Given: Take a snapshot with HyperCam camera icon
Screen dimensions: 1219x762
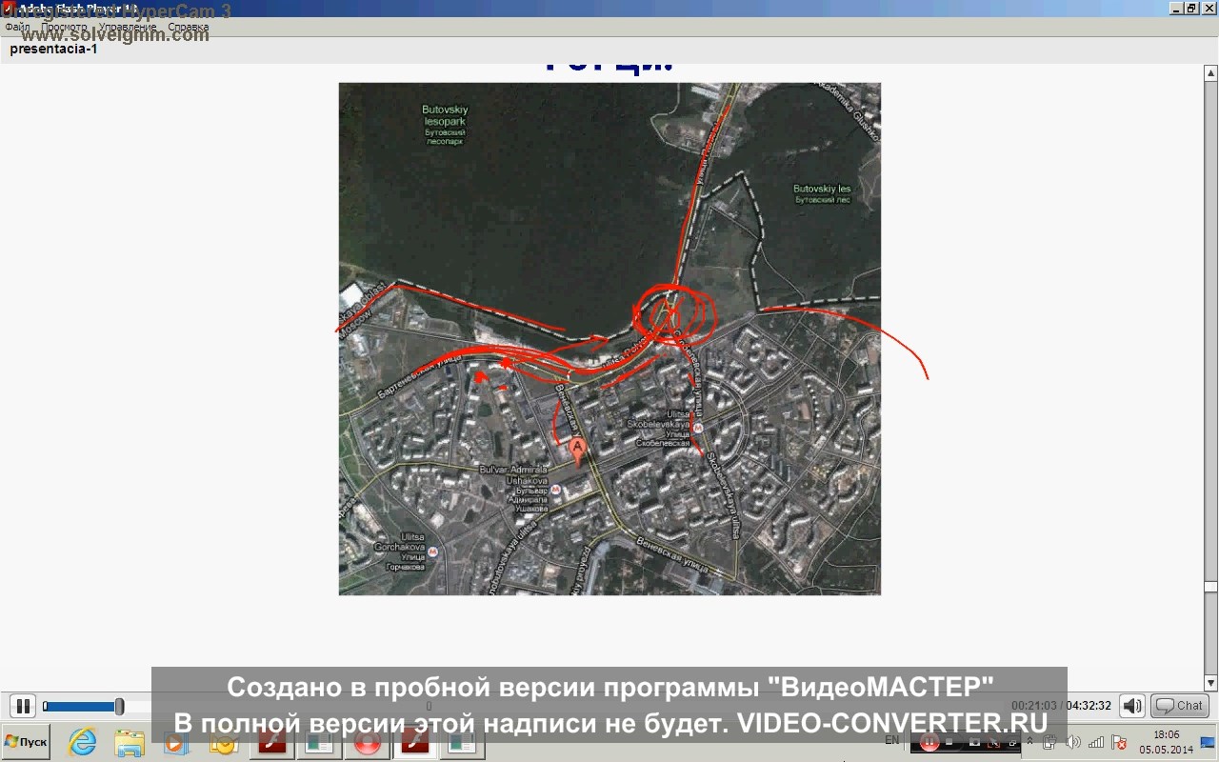Looking at the screenshot, I should pos(973,742).
